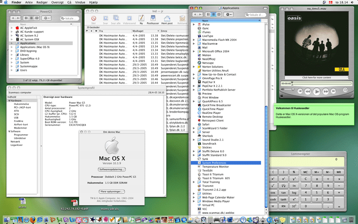Screen dimensions: 358x224
Task: Expand the Microsoft Office 2004 folder
Action: coord(194,51)
